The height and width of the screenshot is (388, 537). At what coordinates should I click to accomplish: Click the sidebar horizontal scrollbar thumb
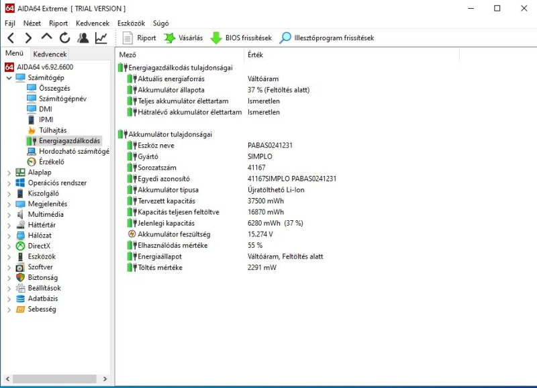click(55, 379)
